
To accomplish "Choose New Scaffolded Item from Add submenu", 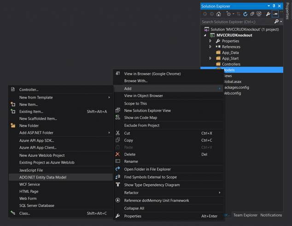I will tap(38, 118).
